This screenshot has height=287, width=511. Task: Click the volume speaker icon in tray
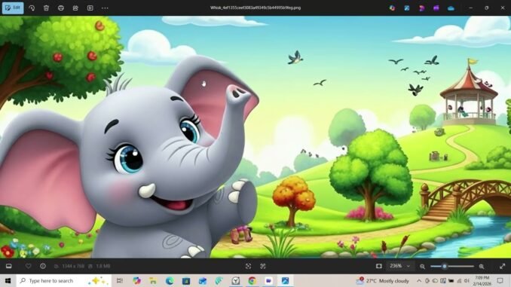coord(467,280)
